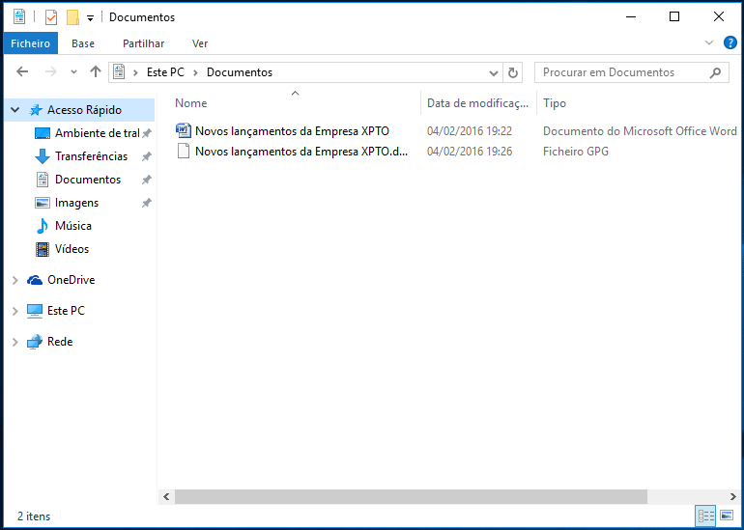Open the Ficheiro menu tab
744x530 pixels.
[30, 43]
